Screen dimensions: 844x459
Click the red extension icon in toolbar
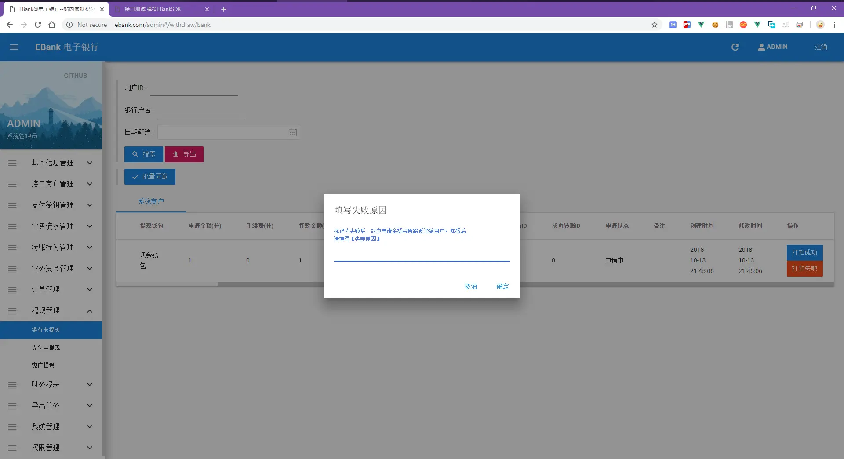pyautogui.click(x=687, y=25)
